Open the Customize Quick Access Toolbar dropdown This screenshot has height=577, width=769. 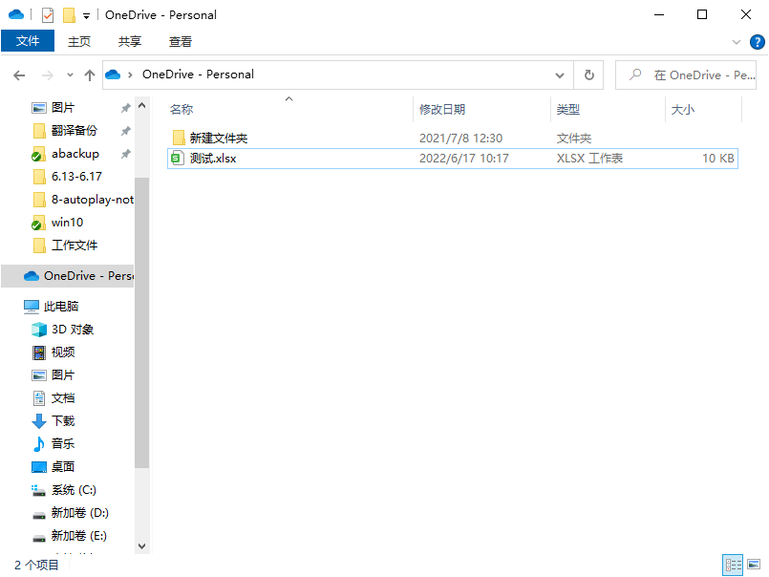tap(86, 16)
